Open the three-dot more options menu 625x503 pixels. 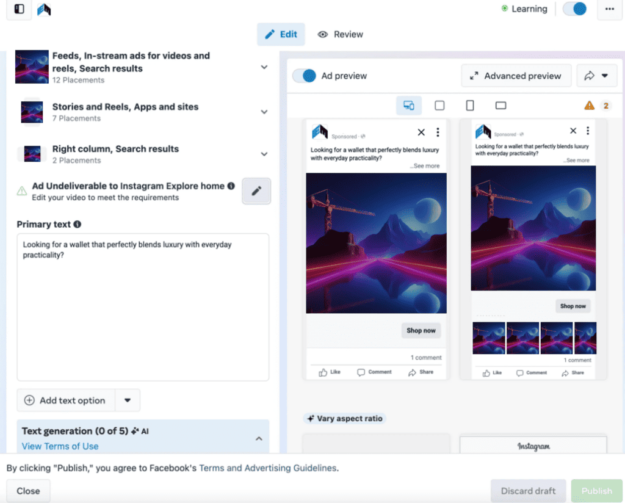point(610,9)
